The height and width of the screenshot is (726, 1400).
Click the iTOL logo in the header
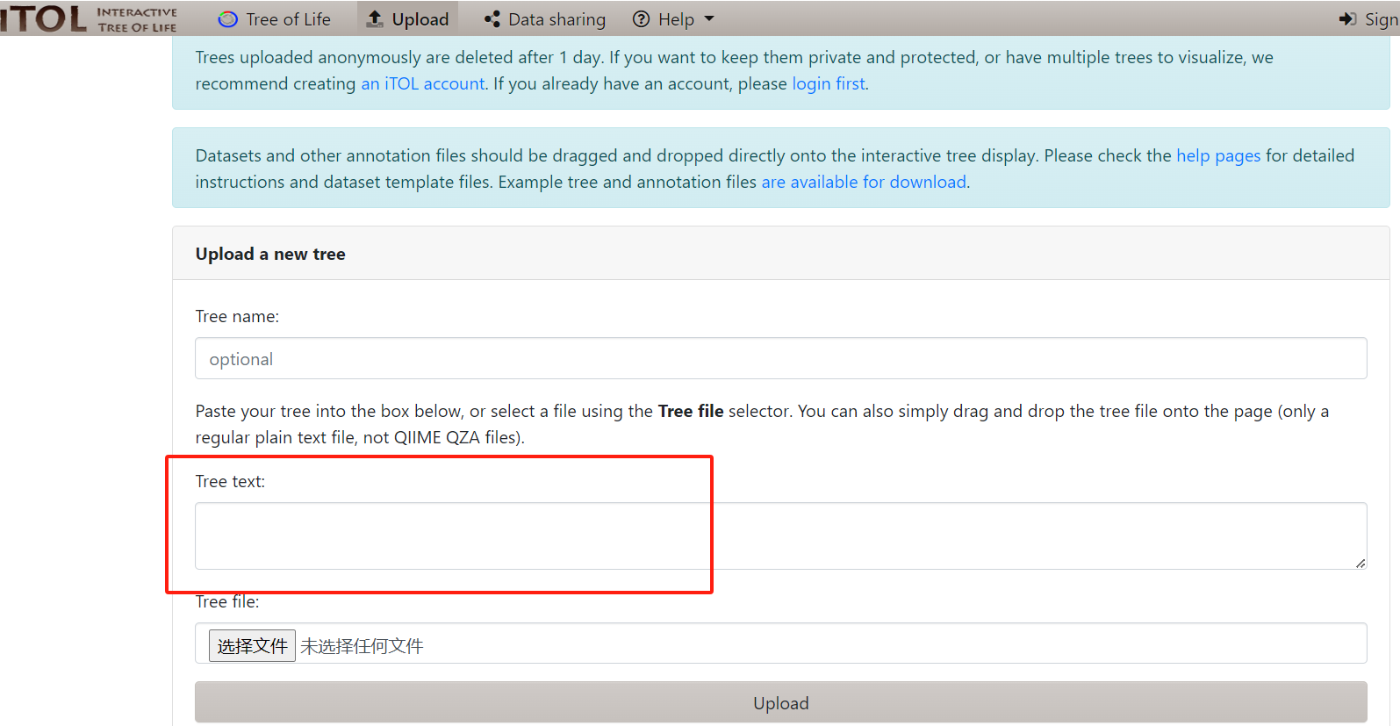point(89,18)
